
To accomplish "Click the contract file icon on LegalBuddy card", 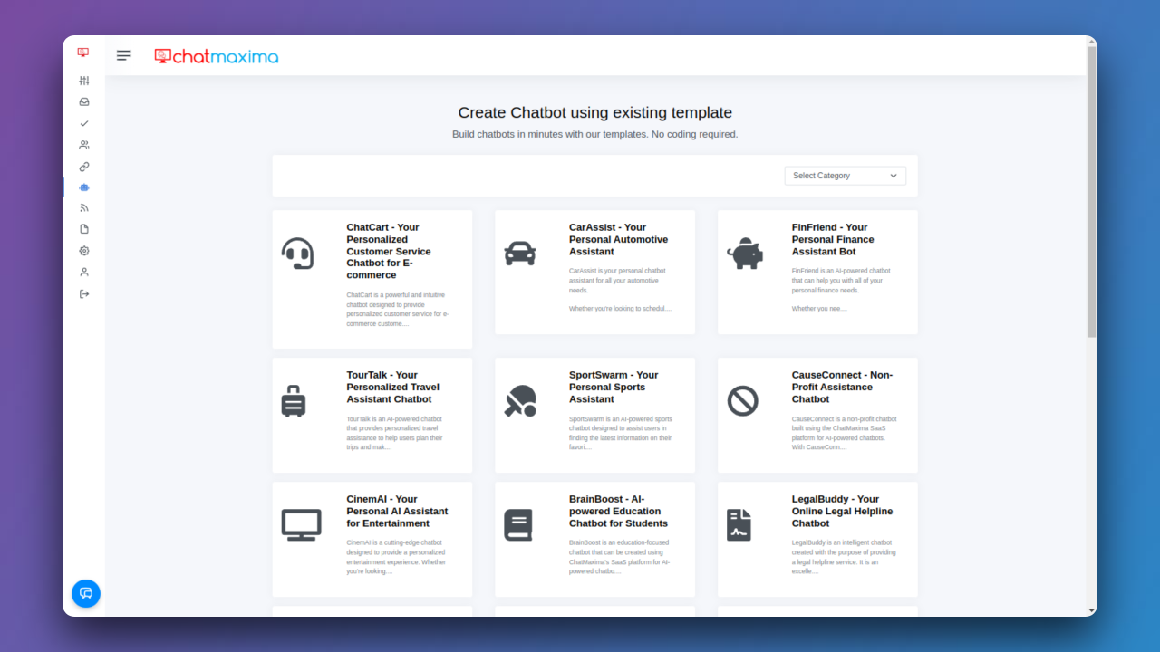I will [739, 524].
